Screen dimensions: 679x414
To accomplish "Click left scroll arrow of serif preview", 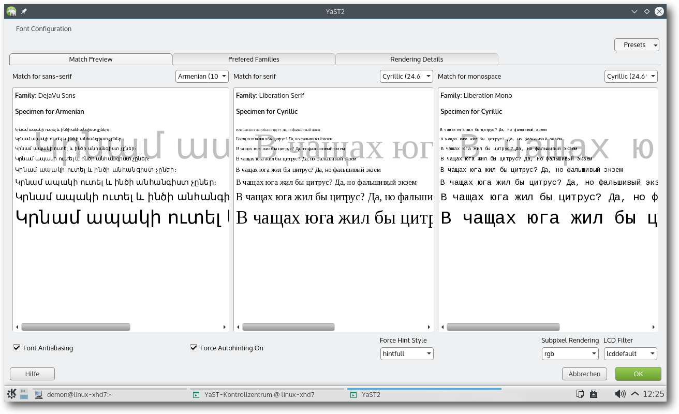I will [x=238, y=327].
